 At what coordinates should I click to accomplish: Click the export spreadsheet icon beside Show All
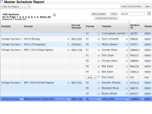(54, 15)
